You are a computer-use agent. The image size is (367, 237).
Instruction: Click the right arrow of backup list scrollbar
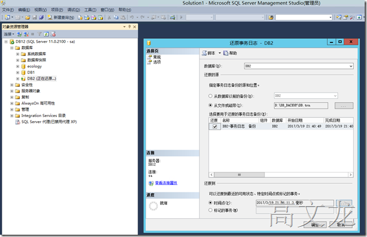pyautogui.click(x=350, y=175)
